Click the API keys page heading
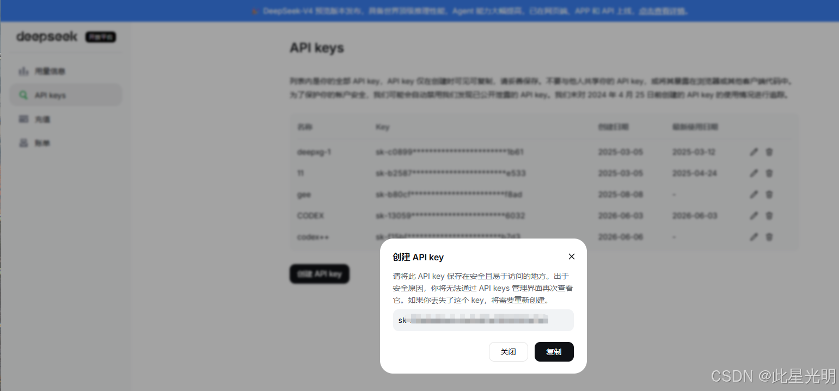 [x=317, y=48]
